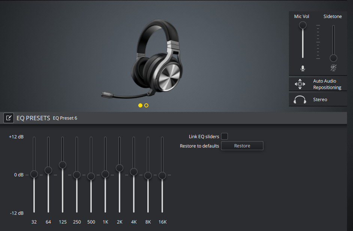
Task: Click the crossed-out mic icon below the Sidetone slider
Action: tap(333, 68)
